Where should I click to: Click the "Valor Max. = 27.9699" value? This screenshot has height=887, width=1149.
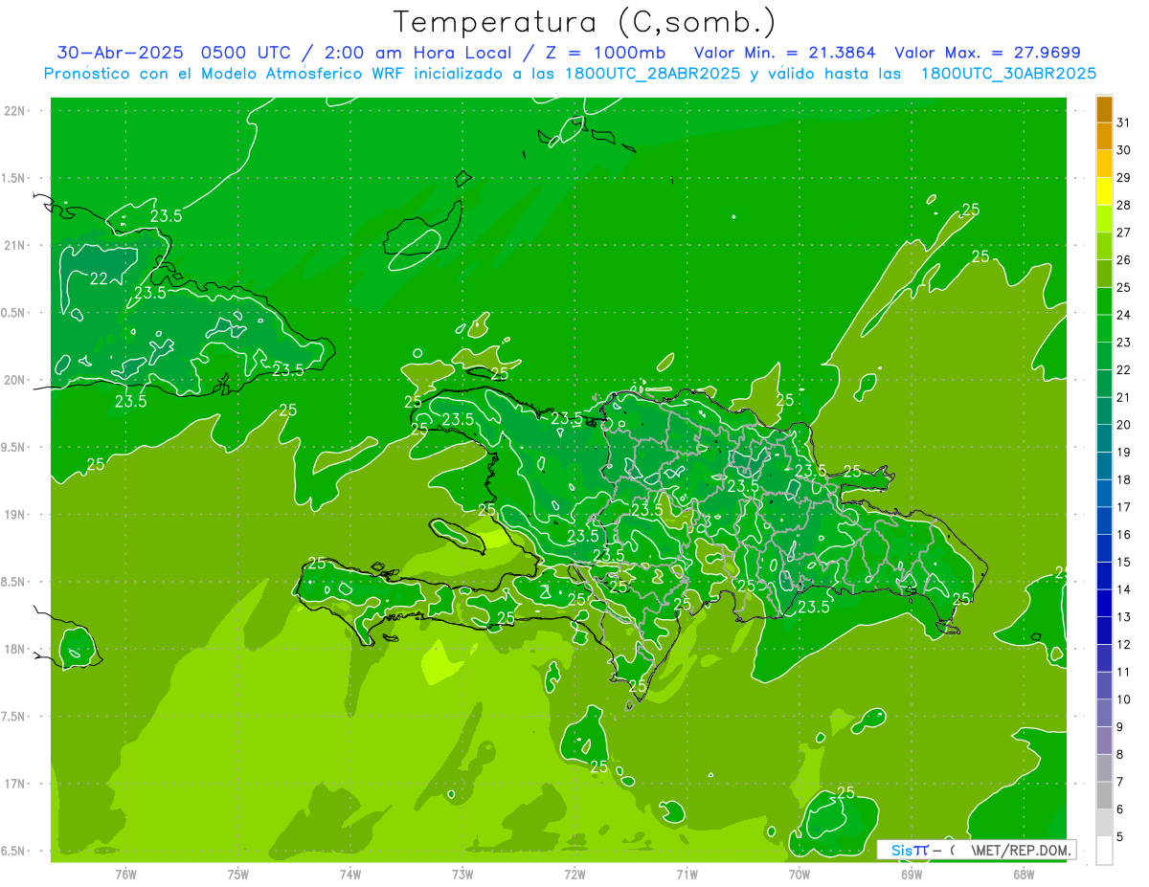tap(988, 53)
